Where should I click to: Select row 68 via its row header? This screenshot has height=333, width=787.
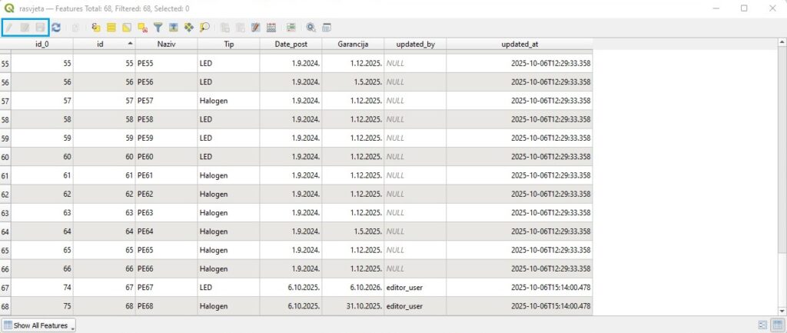5,306
